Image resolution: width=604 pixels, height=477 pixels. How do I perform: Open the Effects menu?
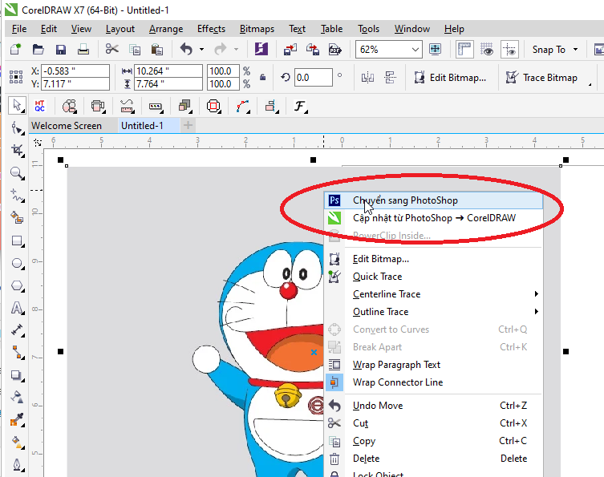pyautogui.click(x=211, y=29)
